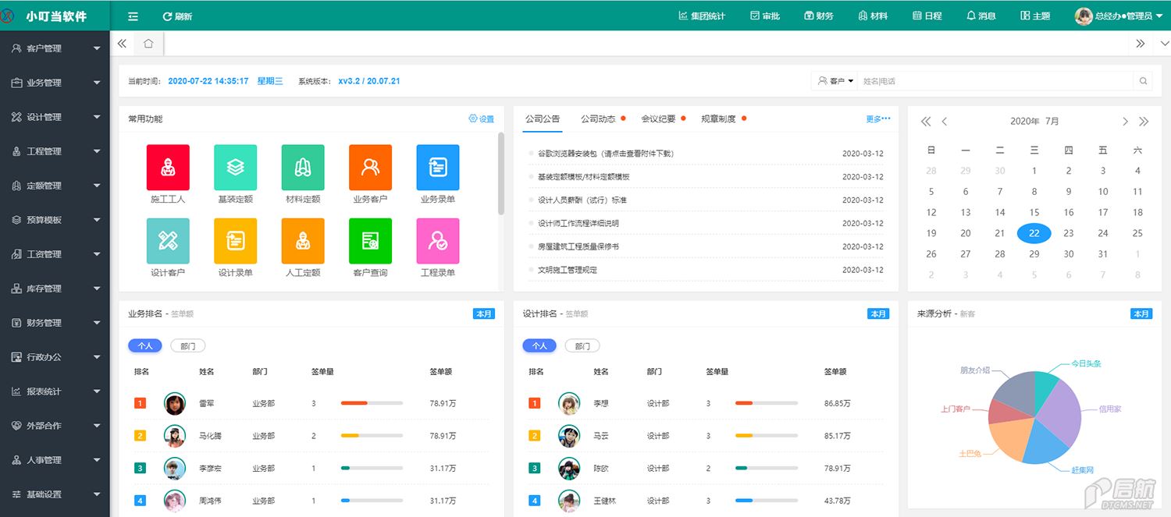This screenshot has height=517, width=1171.
Task: Open 设计师工作流程详细说明 announcement
Action: [x=578, y=224]
